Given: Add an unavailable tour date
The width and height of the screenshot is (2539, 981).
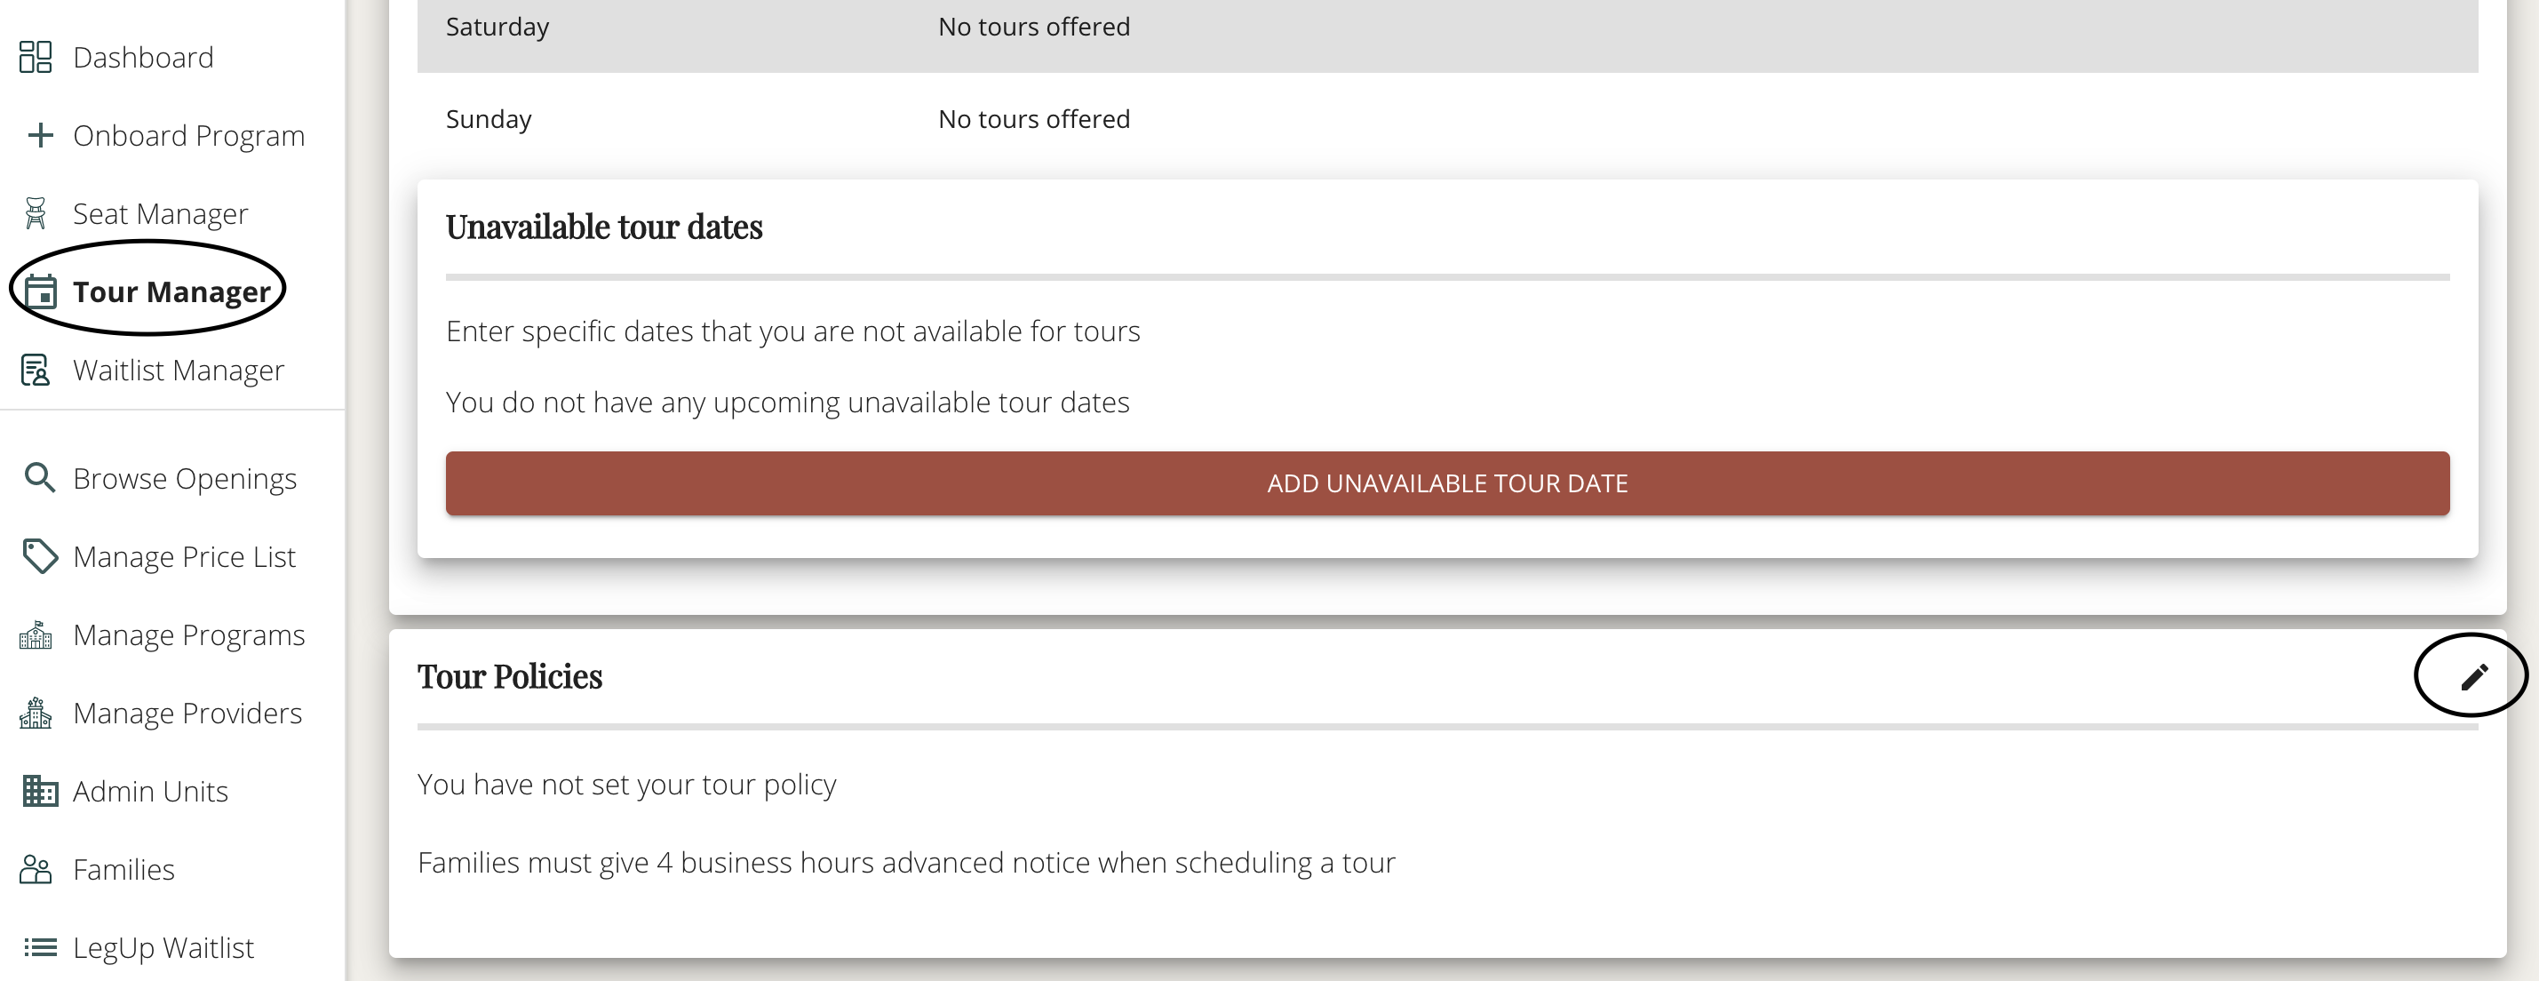Looking at the screenshot, I should coord(1447,483).
